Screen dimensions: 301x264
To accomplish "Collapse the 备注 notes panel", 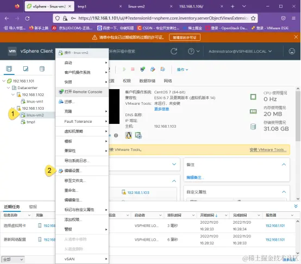I will coord(284,165).
